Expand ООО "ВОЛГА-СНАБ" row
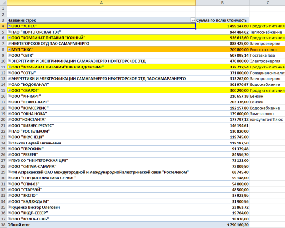Screen dimensions: 285x228 point(9,219)
